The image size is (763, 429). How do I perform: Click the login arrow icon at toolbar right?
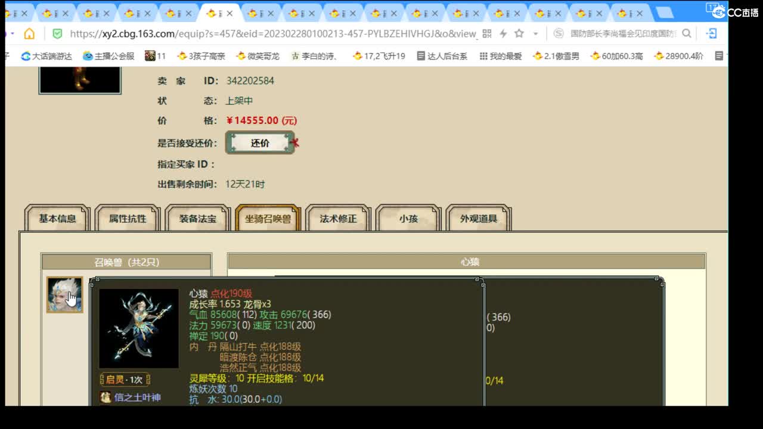(711, 34)
